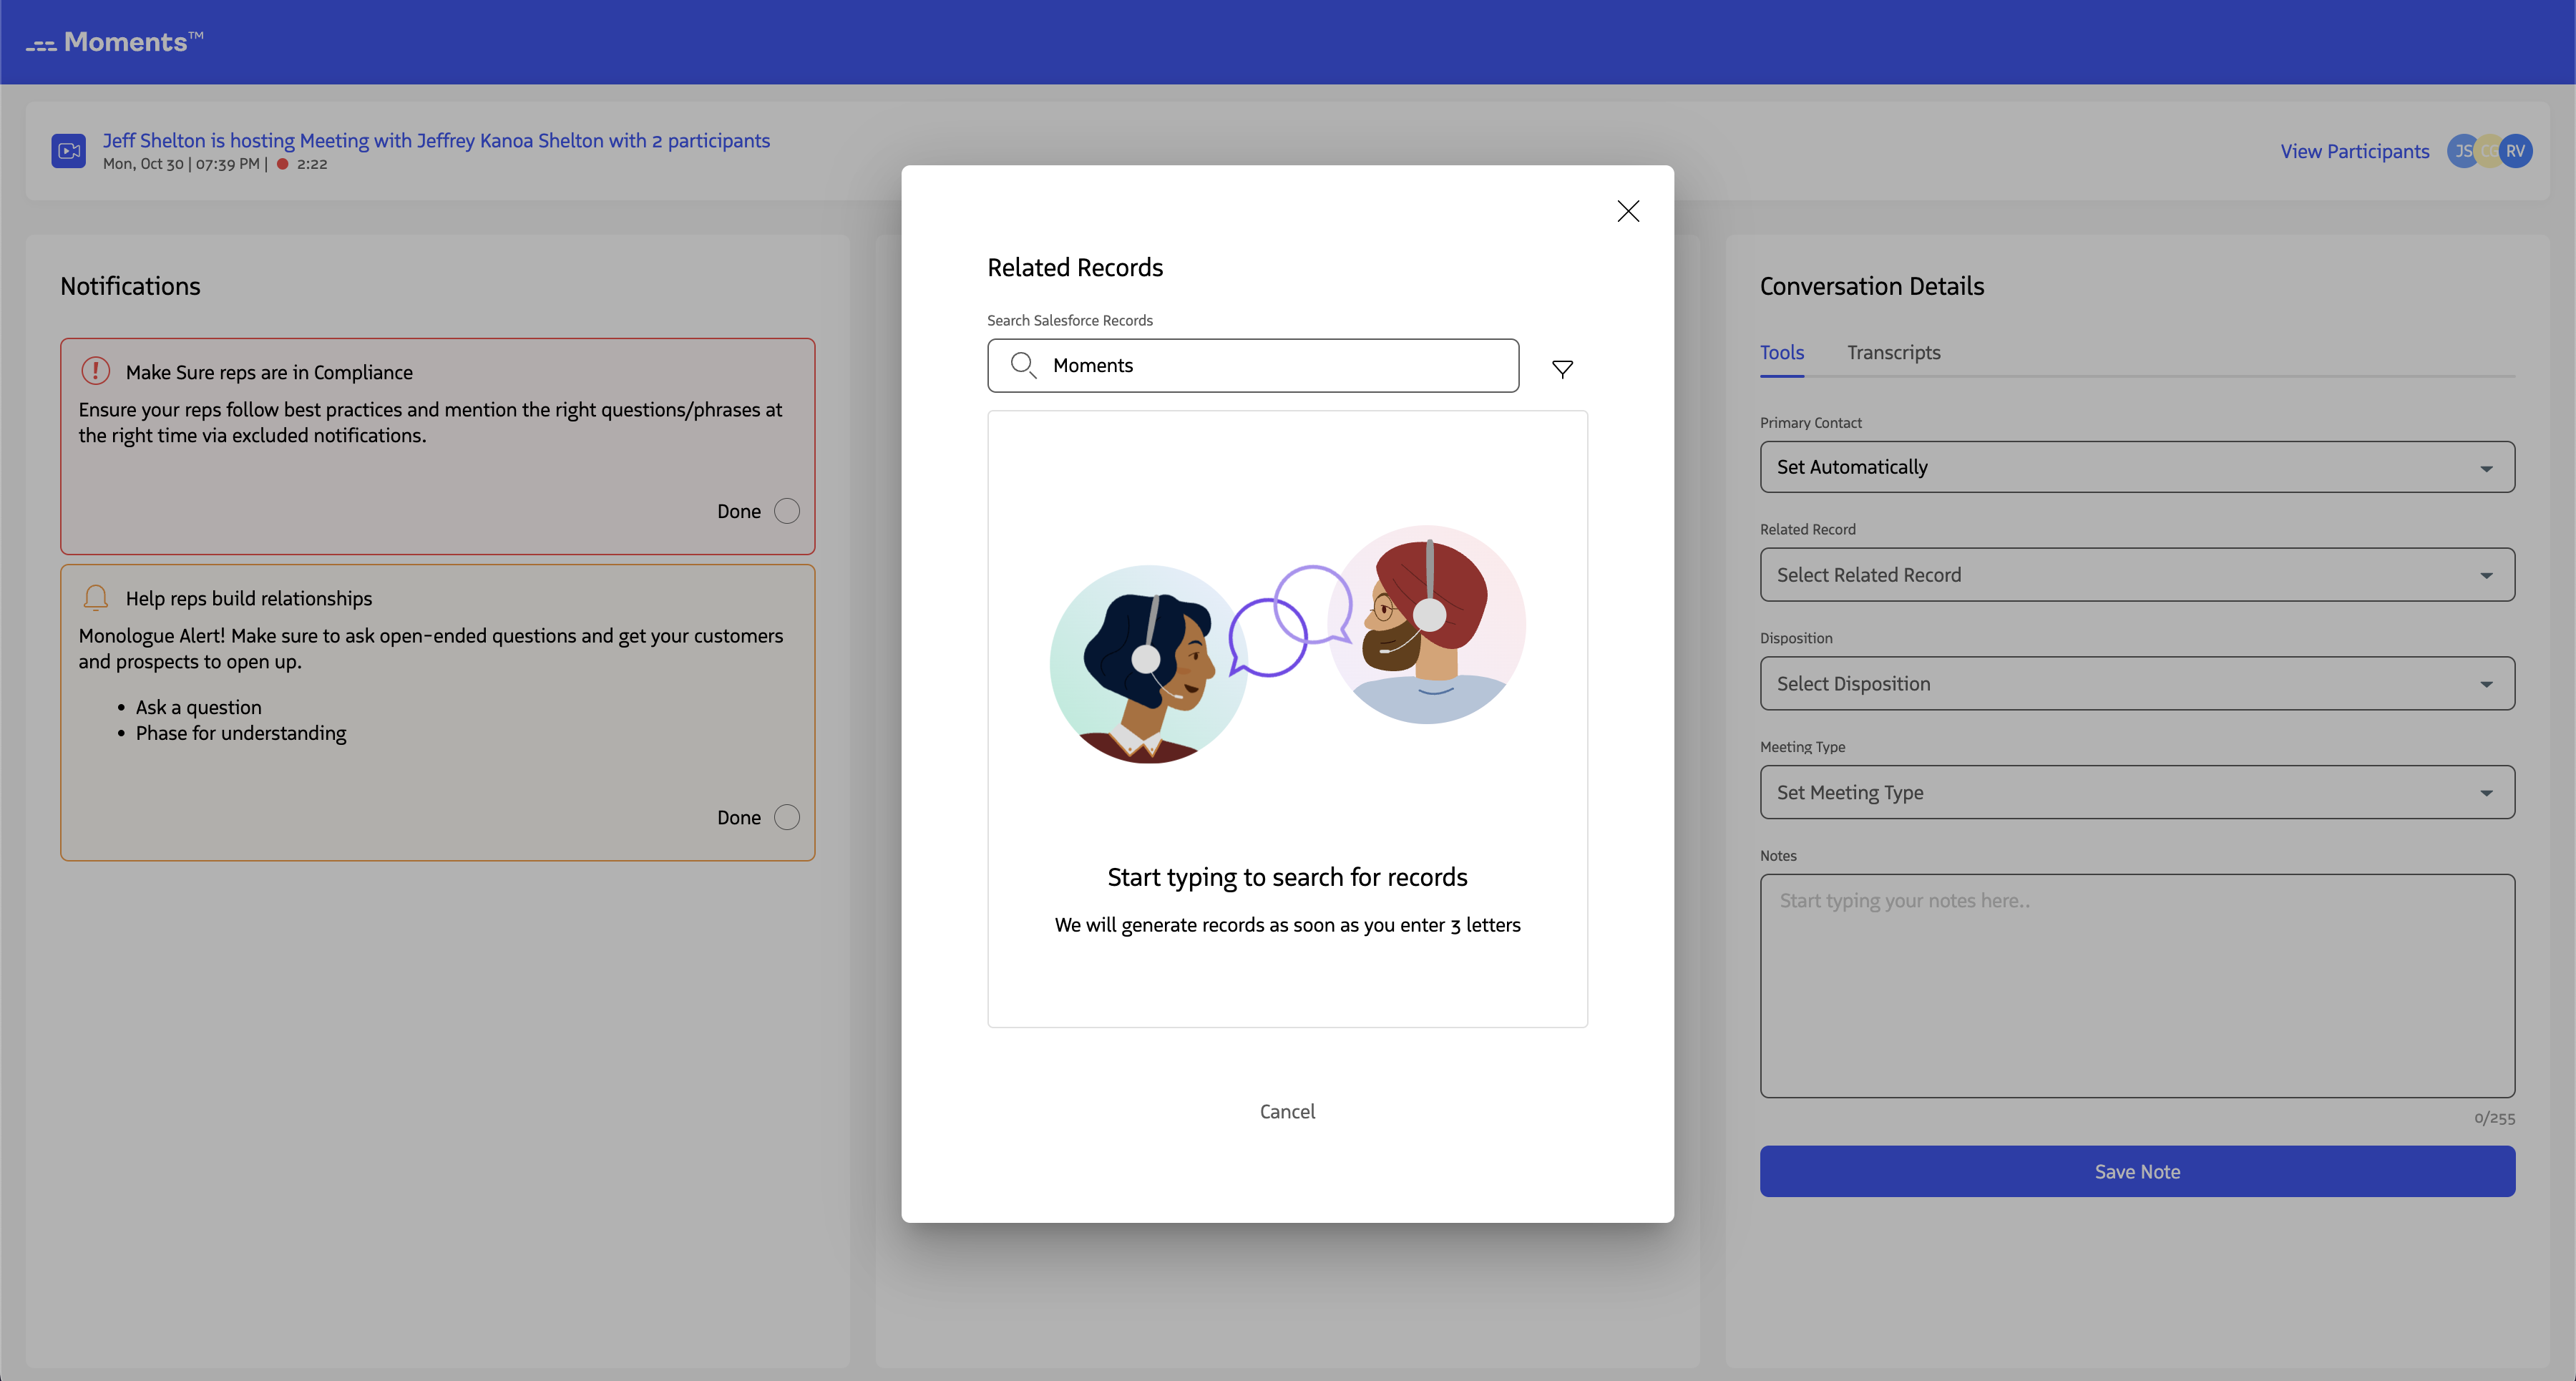
Task: Click the video meeting icon
Action: [68, 150]
